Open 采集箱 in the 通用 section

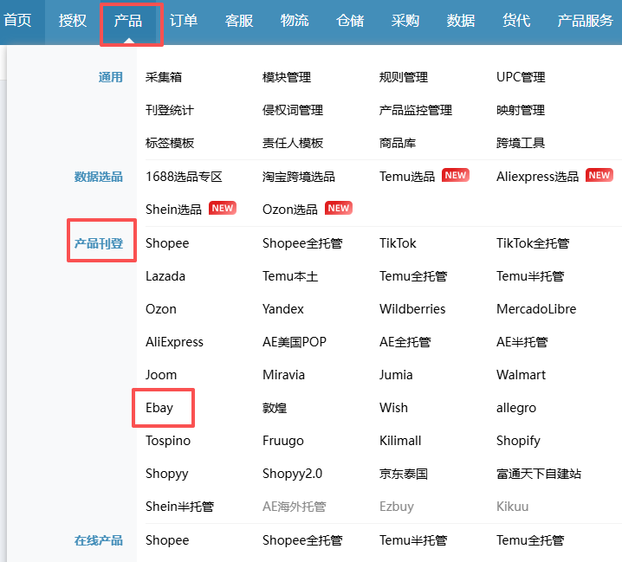pos(164,77)
